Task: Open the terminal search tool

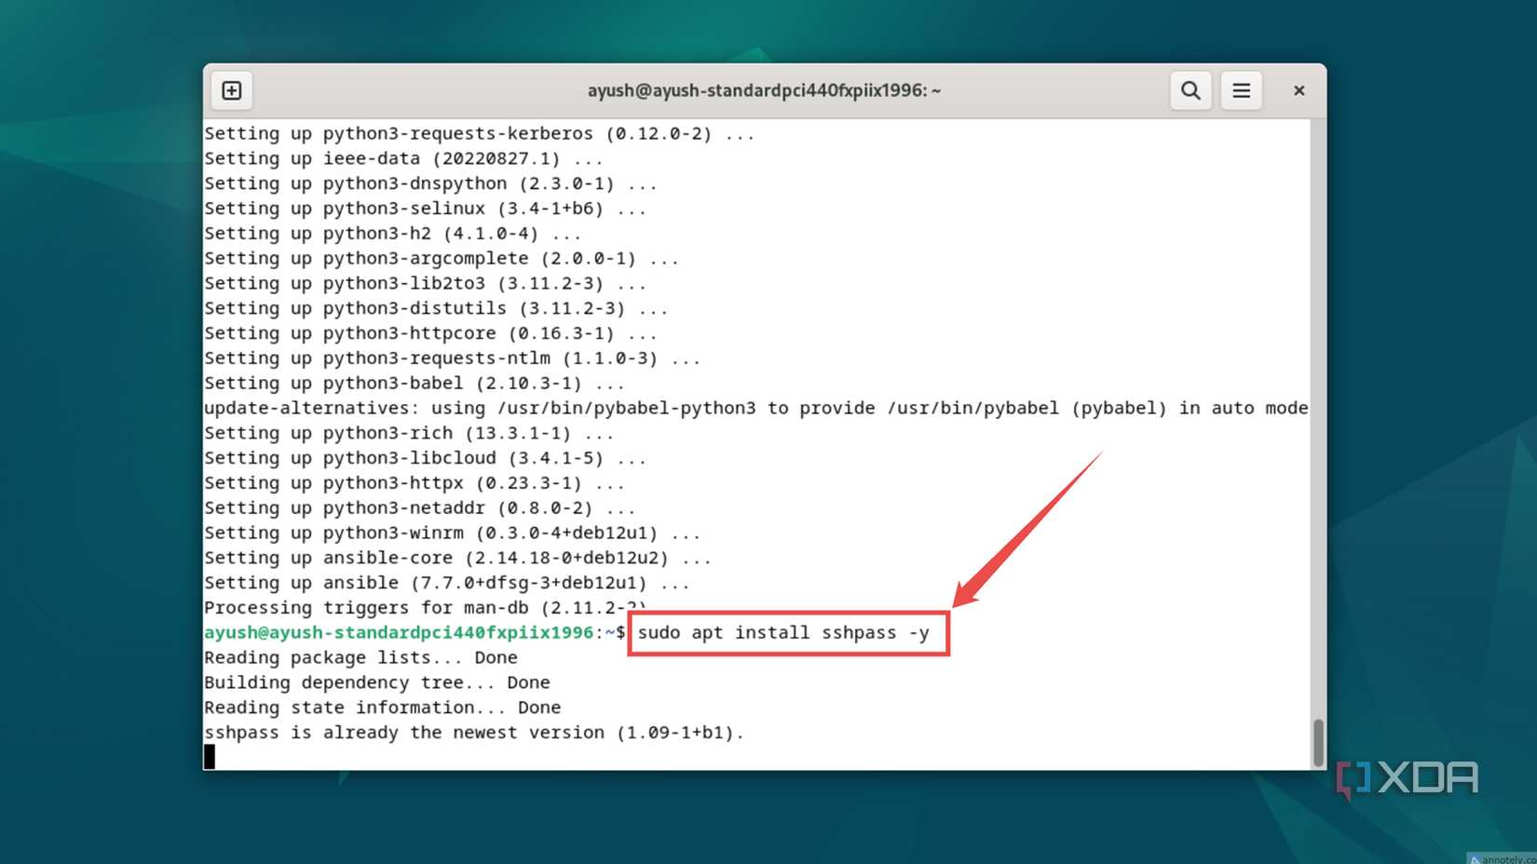Action: coord(1190,90)
